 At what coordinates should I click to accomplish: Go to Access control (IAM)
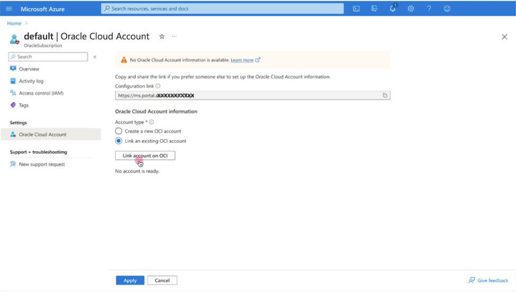[41, 93]
